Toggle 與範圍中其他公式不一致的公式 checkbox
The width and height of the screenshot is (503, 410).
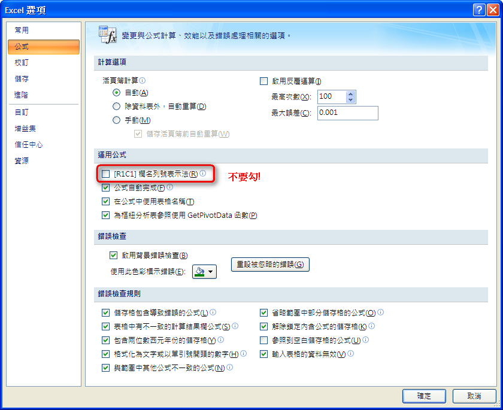(x=105, y=368)
